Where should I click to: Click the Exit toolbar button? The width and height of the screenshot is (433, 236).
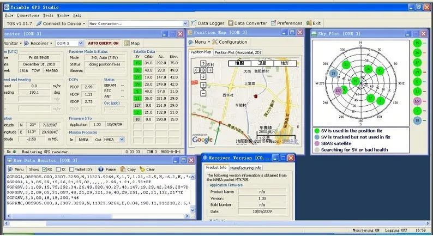(316, 23)
